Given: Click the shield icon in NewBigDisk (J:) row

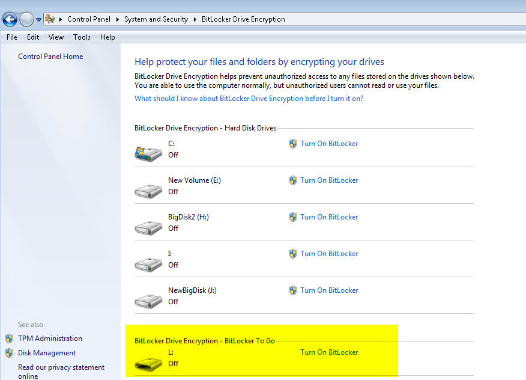Looking at the screenshot, I should point(293,290).
